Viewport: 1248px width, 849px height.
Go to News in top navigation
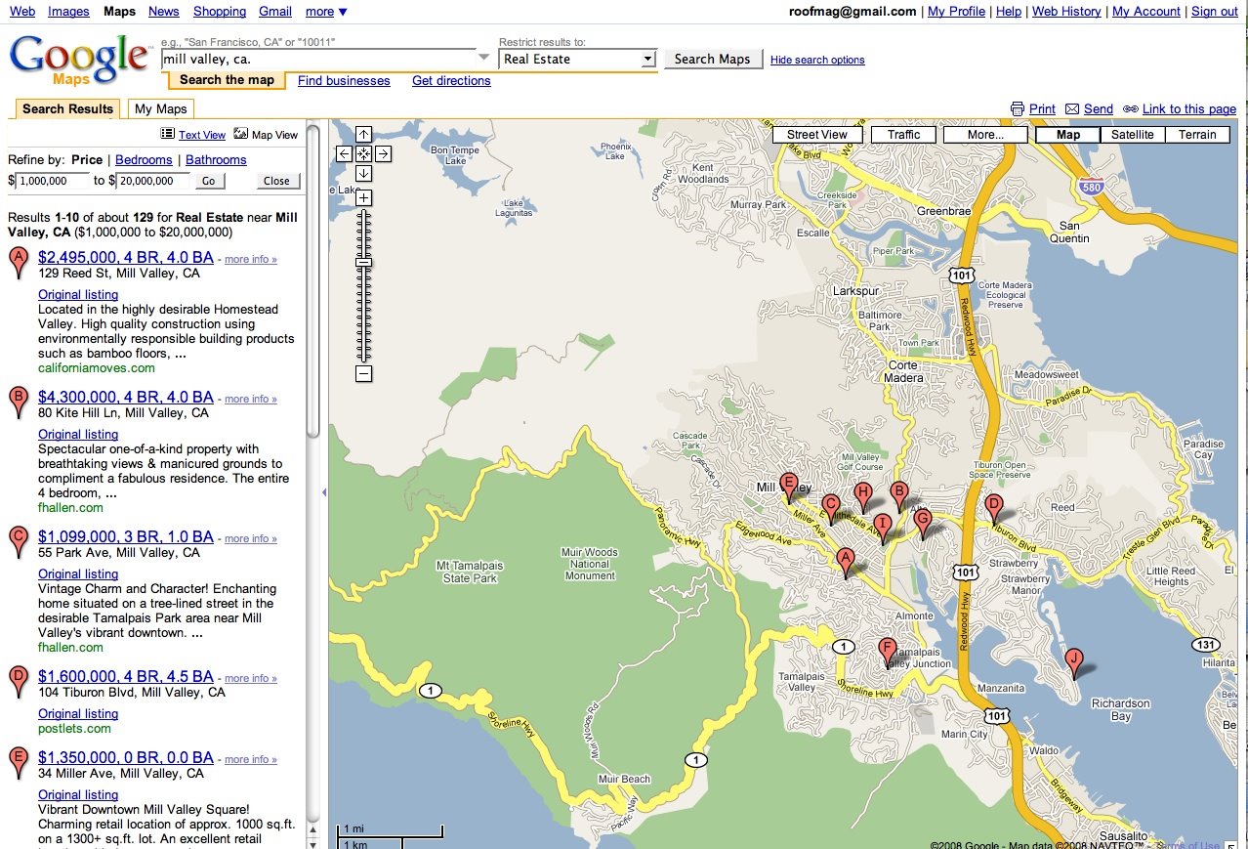pyautogui.click(x=164, y=12)
